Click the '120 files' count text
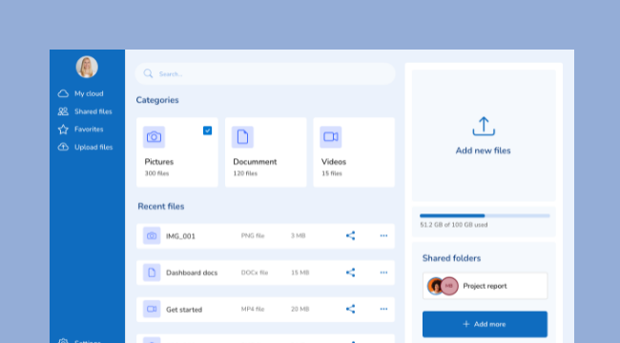 pyautogui.click(x=245, y=173)
